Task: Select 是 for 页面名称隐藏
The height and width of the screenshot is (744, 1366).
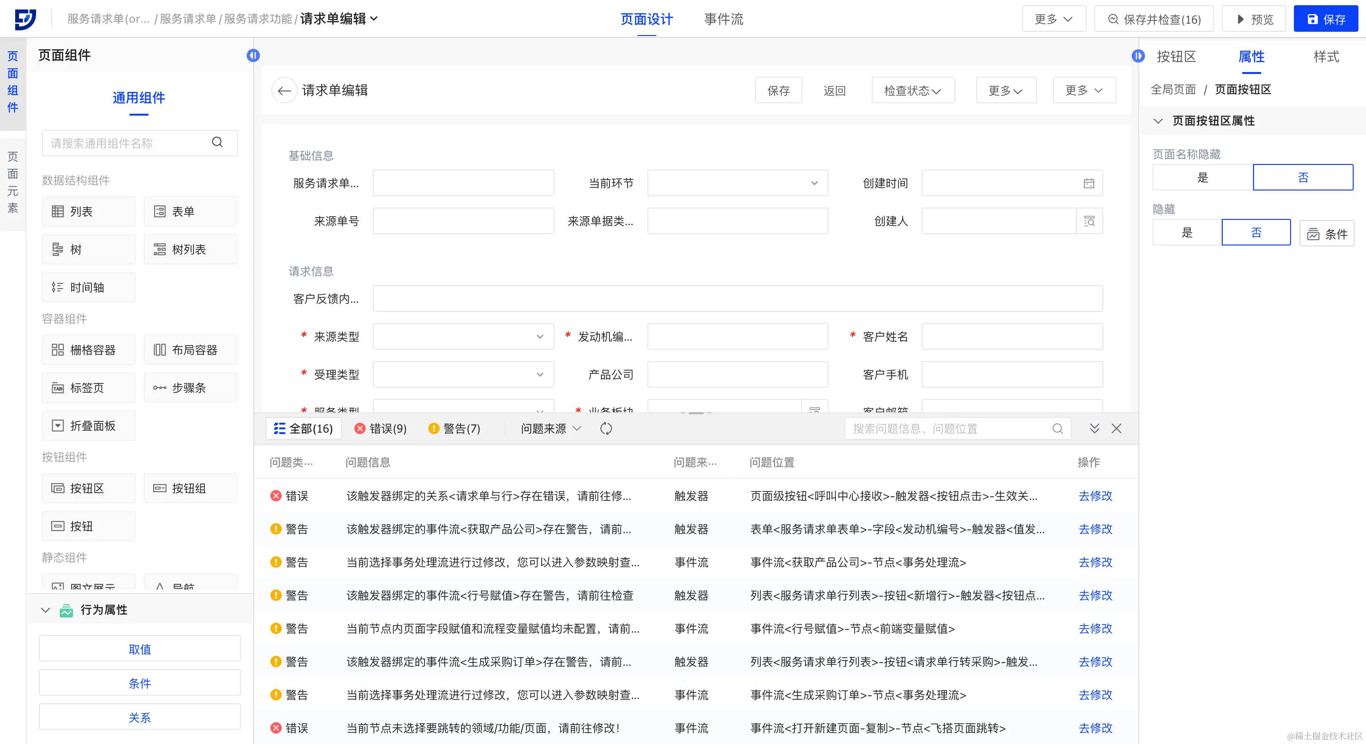Action: [1202, 178]
